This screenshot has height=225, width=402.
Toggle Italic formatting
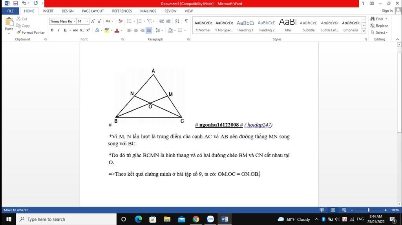59,30
